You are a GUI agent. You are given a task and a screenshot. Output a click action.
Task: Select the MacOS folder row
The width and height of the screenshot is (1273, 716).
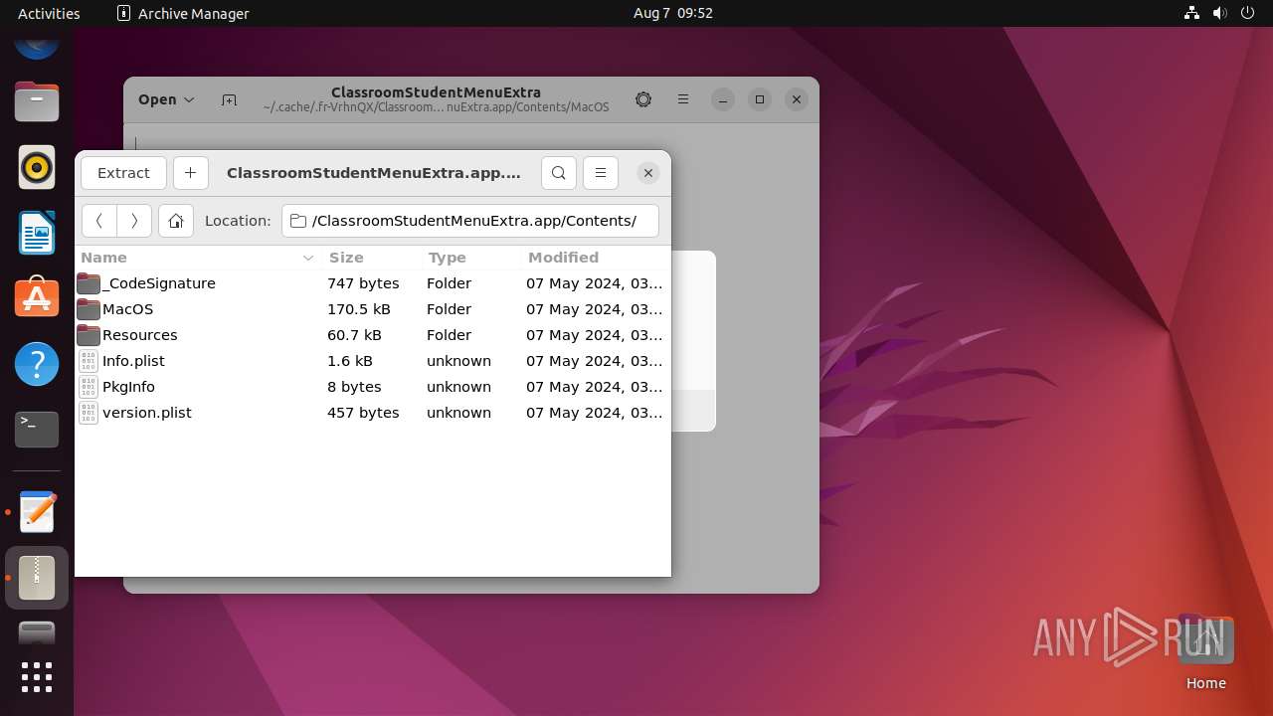coord(373,309)
